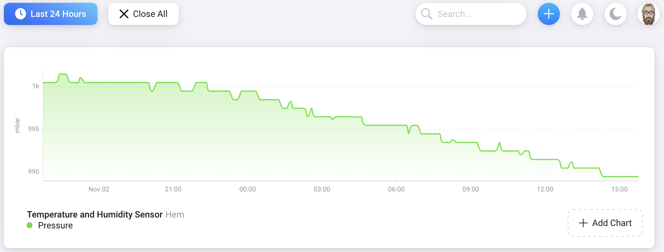The width and height of the screenshot is (664, 252).
Task: Click the 12:00 time axis marker
Action: pyautogui.click(x=545, y=189)
